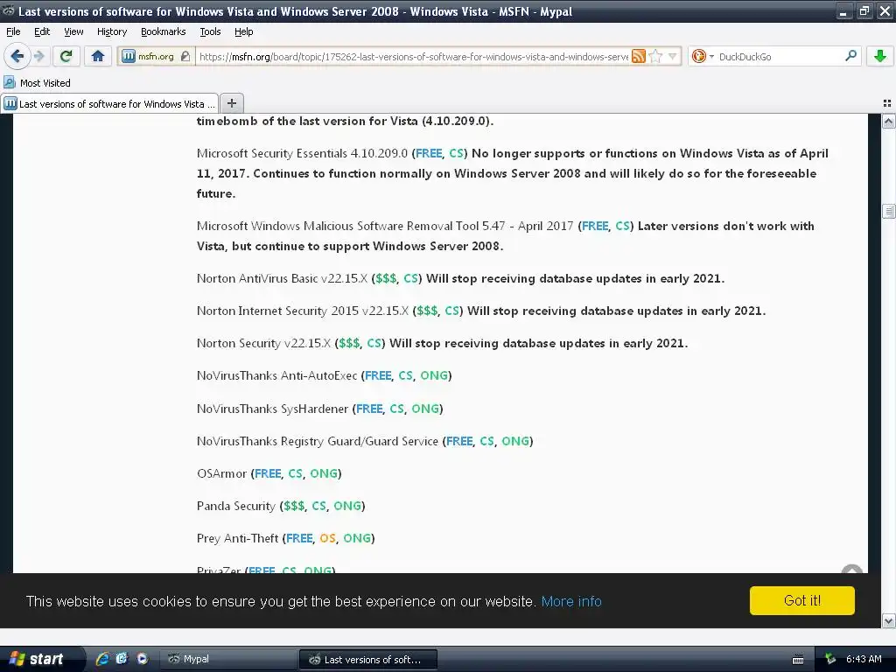
Task: Click the Panda Security entry text
Action: point(236,506)
